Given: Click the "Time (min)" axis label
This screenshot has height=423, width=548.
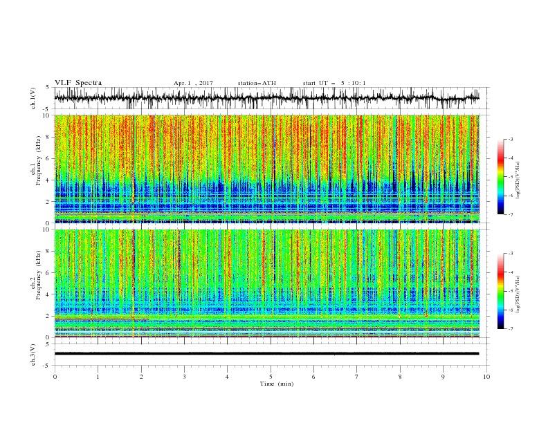Looking at the screenshot, I should [x=277, y=384].
